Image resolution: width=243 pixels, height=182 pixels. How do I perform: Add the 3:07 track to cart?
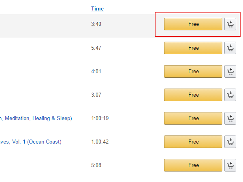[x=230, y=95]
